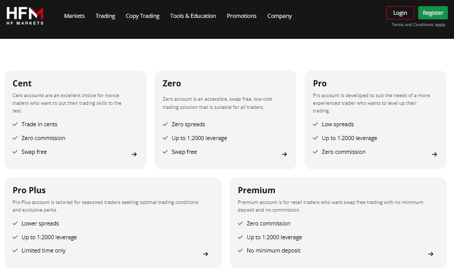This screenshot has height=275, width=454.
Task: Click 'Low spreads' in the Pro card
Action: [338, 124]
